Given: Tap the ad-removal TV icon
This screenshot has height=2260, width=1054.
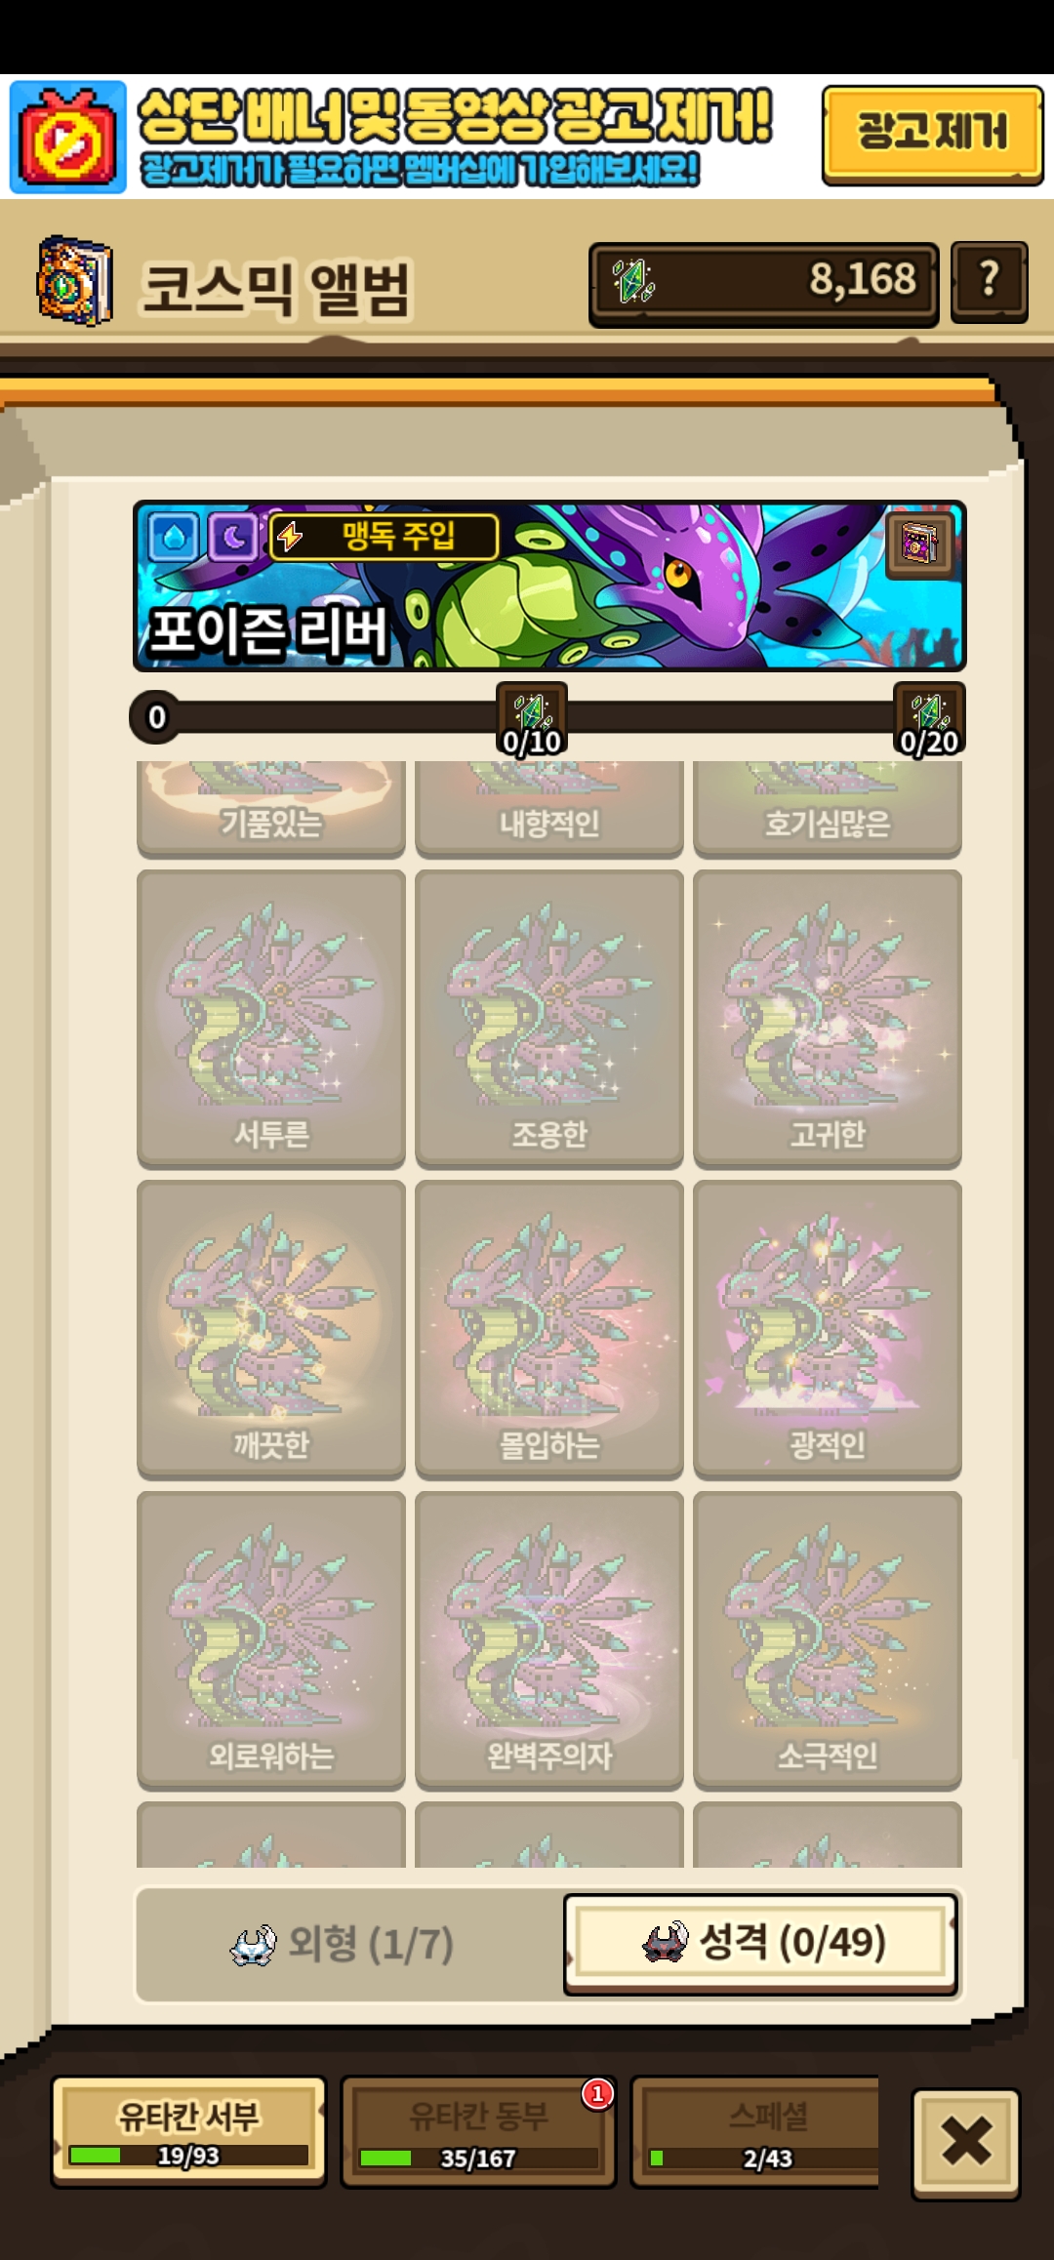Looking at the screenshot, I should 68,138.
